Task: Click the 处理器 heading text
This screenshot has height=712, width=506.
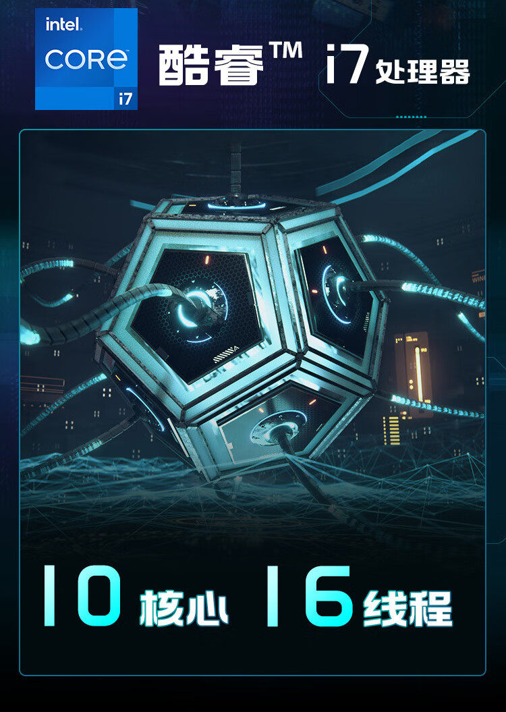Action: click(422, 72)
